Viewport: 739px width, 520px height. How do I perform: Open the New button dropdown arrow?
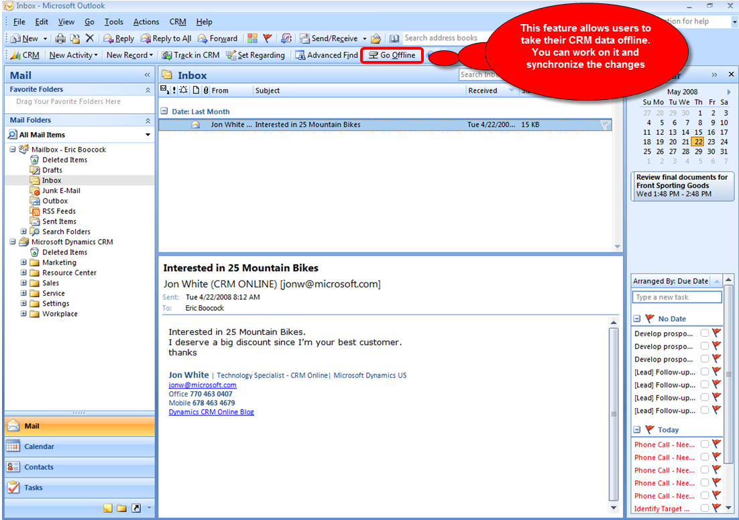click(45, 39)
